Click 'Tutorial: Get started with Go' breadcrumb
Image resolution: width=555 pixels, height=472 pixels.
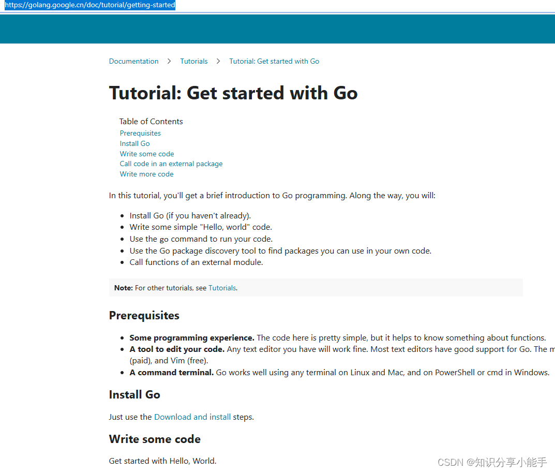tap(274, 61)
